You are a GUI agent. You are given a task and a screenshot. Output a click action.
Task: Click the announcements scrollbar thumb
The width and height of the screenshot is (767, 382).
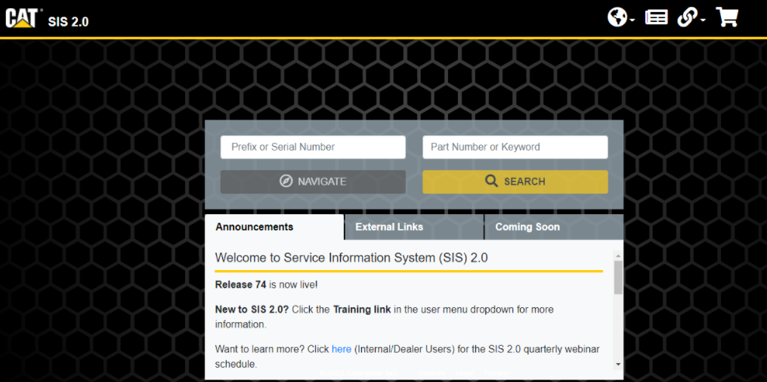tap(618, 277)
